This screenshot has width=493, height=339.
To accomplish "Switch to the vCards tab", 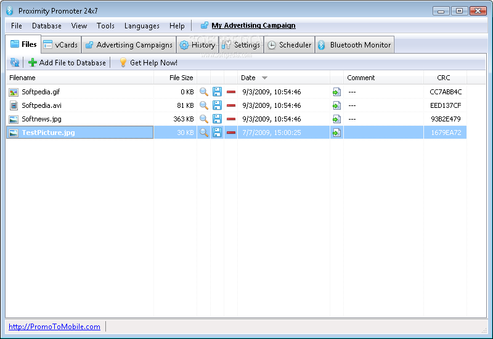I will pos(61,45).
